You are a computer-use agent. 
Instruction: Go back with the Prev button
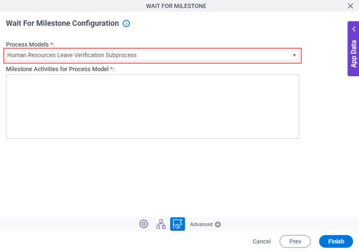295,242
